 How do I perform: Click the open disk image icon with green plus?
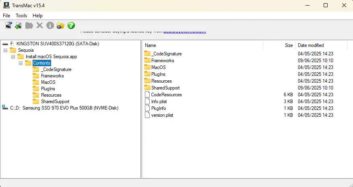pos(18,25)
